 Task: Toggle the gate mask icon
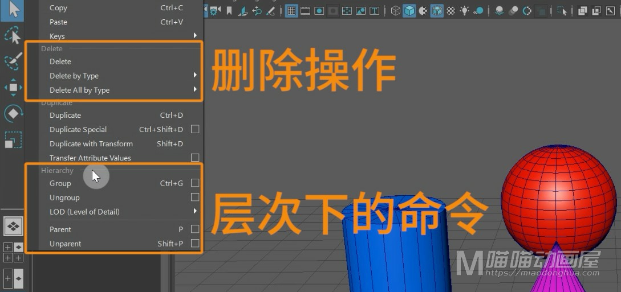tap(333, 11)
